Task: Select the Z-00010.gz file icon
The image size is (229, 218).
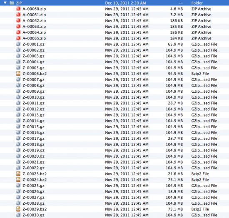Action: click(18, 97)
